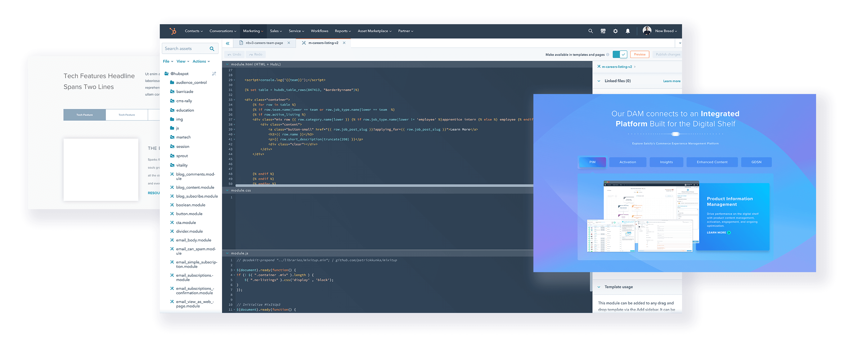Click the search assets magnifier icon

(x=212, y=49)
